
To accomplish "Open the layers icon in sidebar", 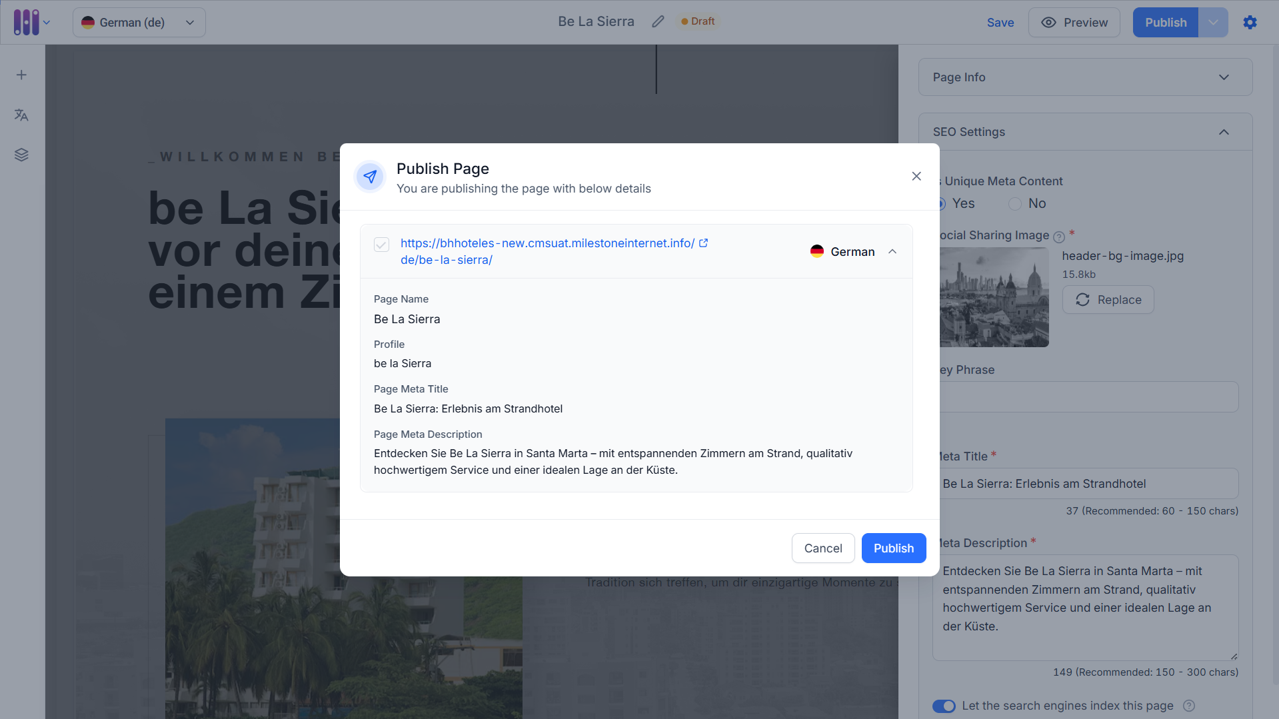I will (21, 155).
